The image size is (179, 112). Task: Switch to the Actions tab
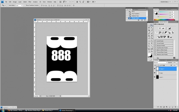(135, 10)
